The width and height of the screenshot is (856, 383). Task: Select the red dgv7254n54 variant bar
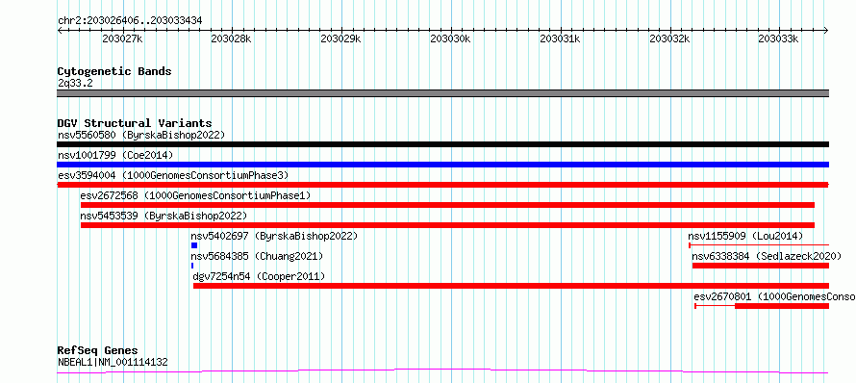coord(511,286)
